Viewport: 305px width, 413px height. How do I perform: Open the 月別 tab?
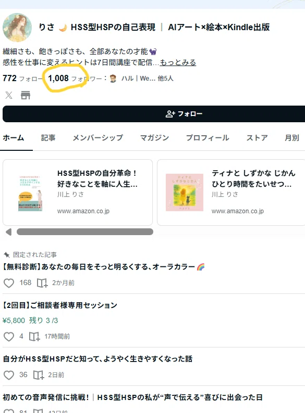[292, 138]
